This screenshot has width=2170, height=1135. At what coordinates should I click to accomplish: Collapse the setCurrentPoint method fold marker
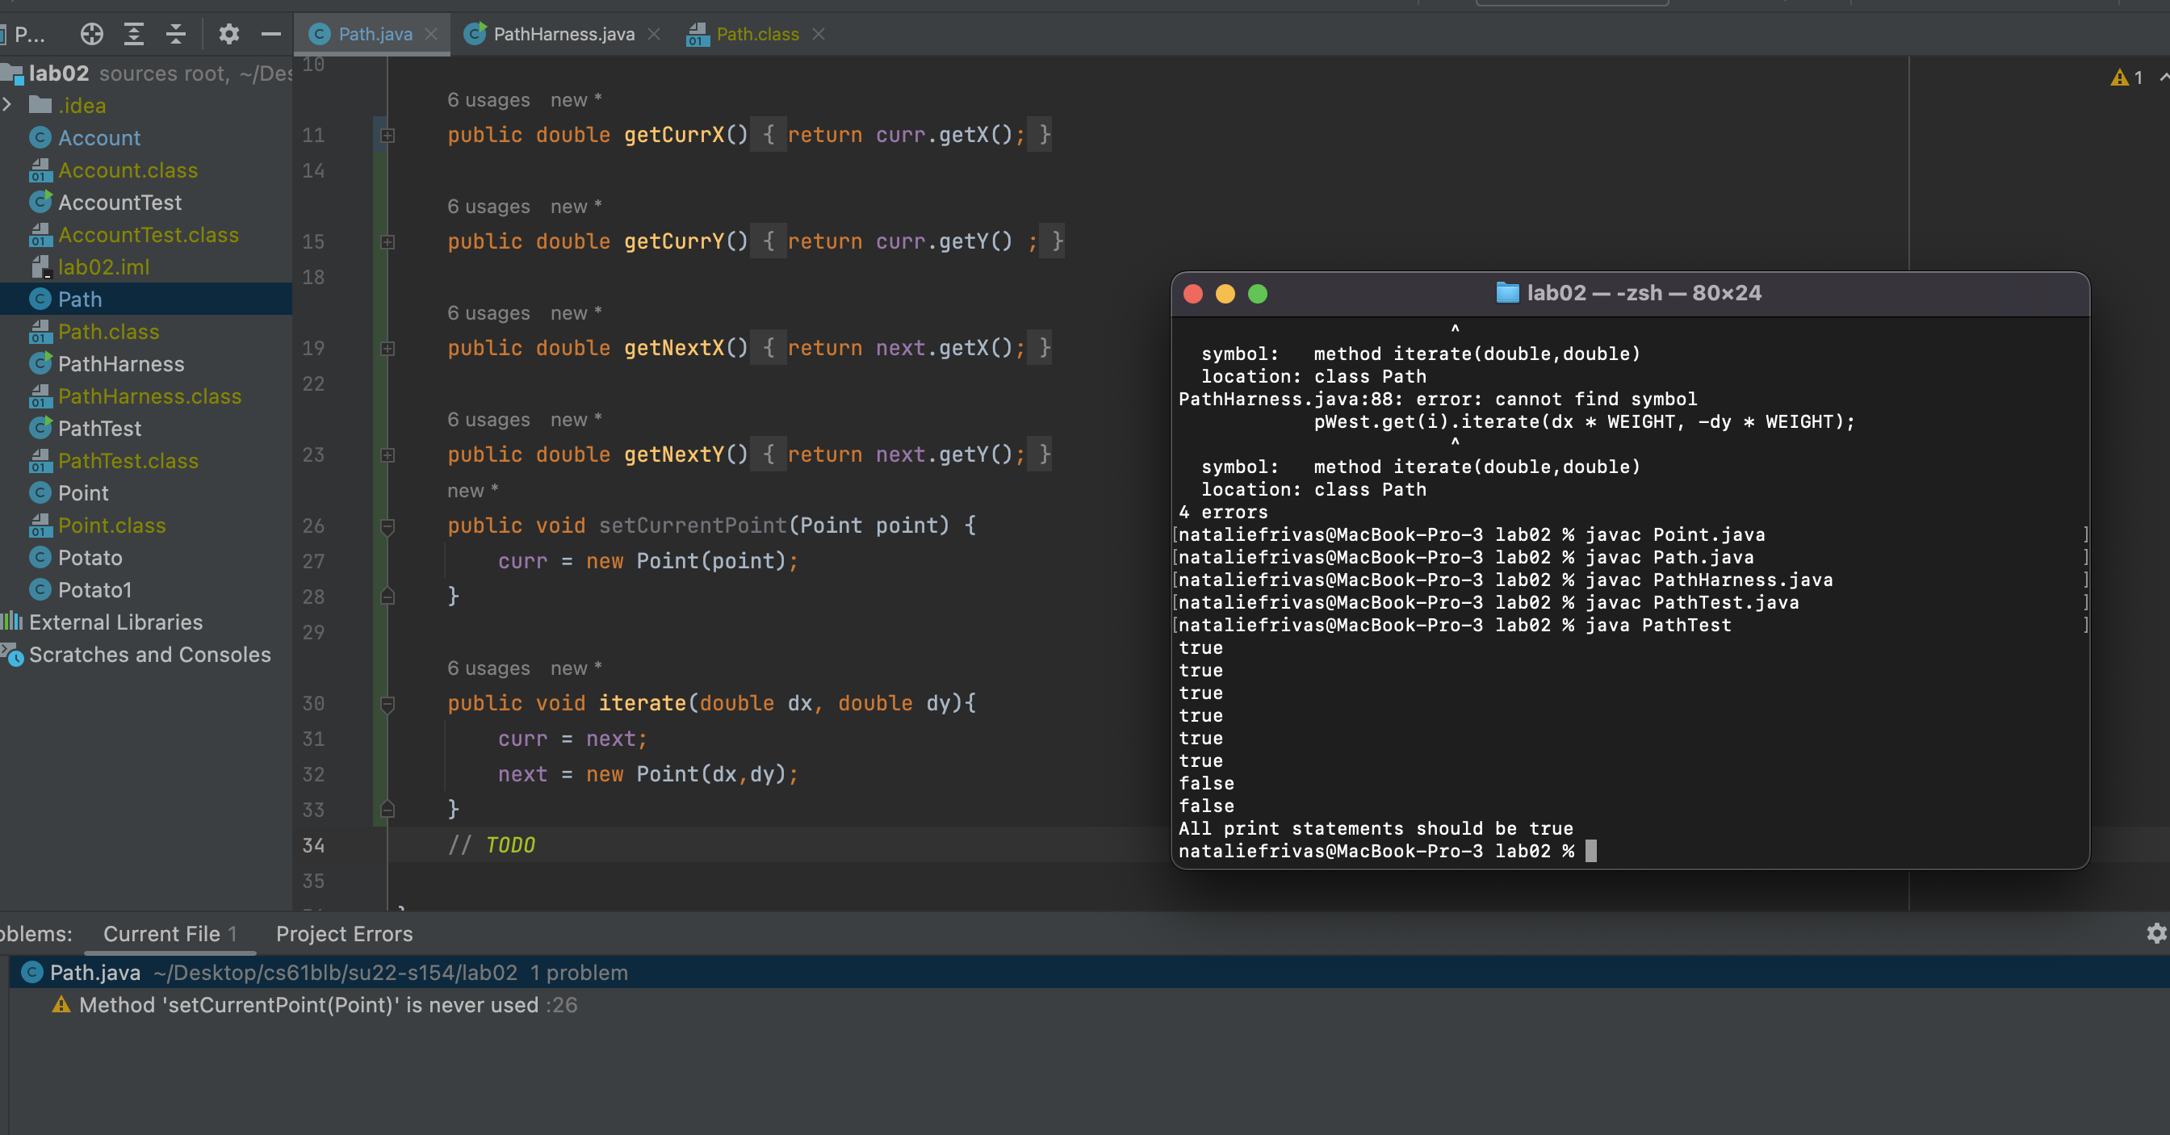click(387, 526)
